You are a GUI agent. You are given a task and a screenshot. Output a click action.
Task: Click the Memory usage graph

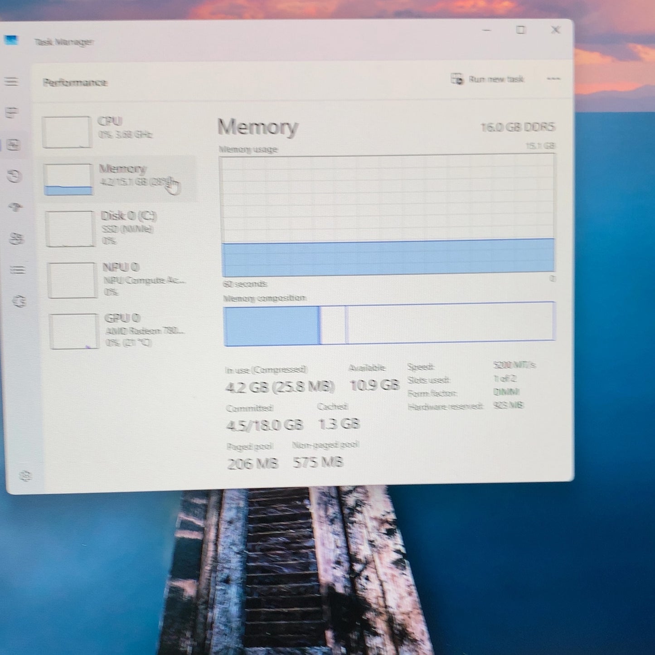point(387,215)
